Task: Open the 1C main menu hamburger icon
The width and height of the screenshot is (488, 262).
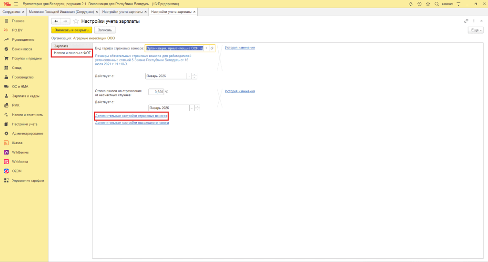Action: coord(16,4)
